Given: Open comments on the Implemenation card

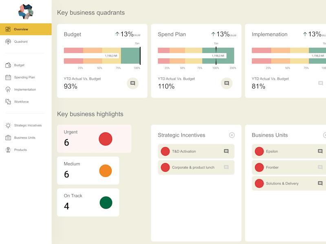Looking at the screenshot, I should (x=321, y=83).
